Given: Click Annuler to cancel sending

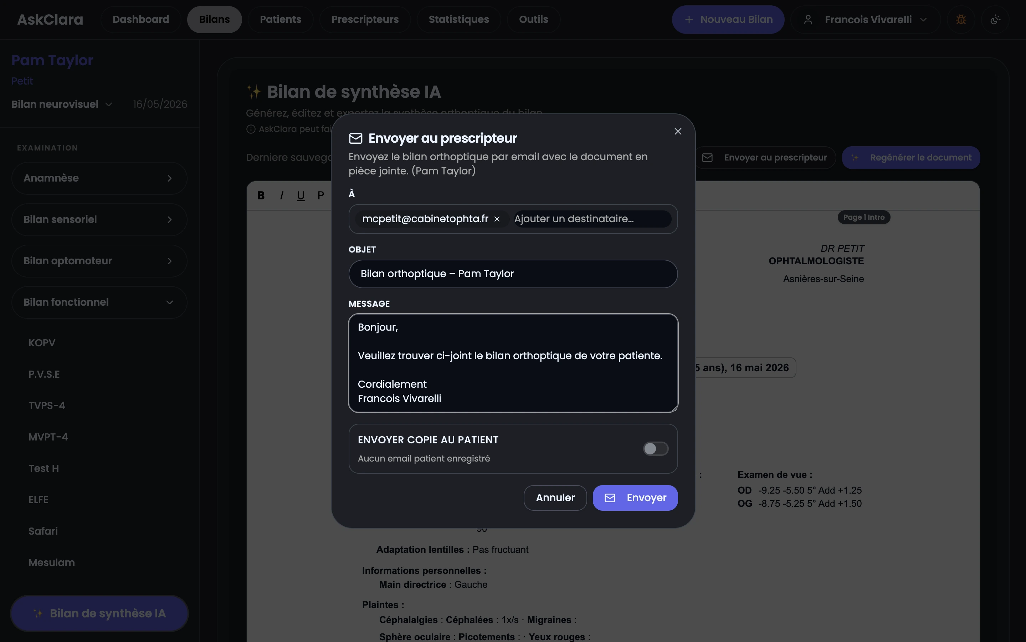Looking at the screenshot, I should click(555, 498).
